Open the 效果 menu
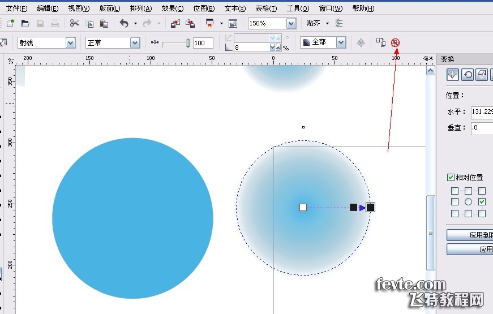The height and width of the screenshot is (314, 493). (x=172, y=8)
